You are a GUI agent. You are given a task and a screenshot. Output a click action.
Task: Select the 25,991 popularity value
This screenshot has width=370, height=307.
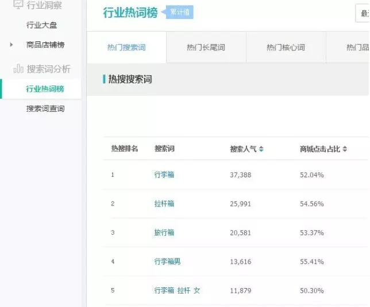pyautogui.click(x=241, y=204)
